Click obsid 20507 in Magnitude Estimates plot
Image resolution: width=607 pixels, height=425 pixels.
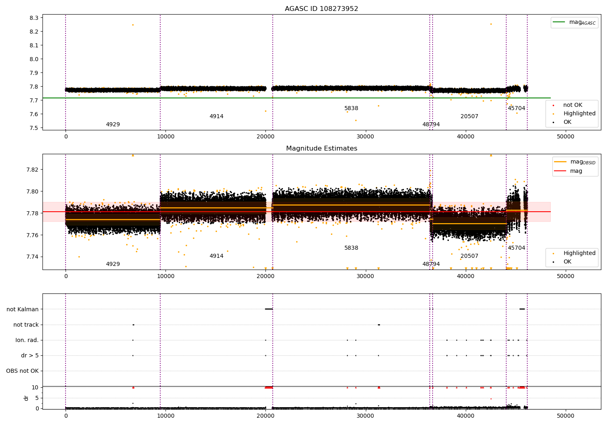click(469, 256)
